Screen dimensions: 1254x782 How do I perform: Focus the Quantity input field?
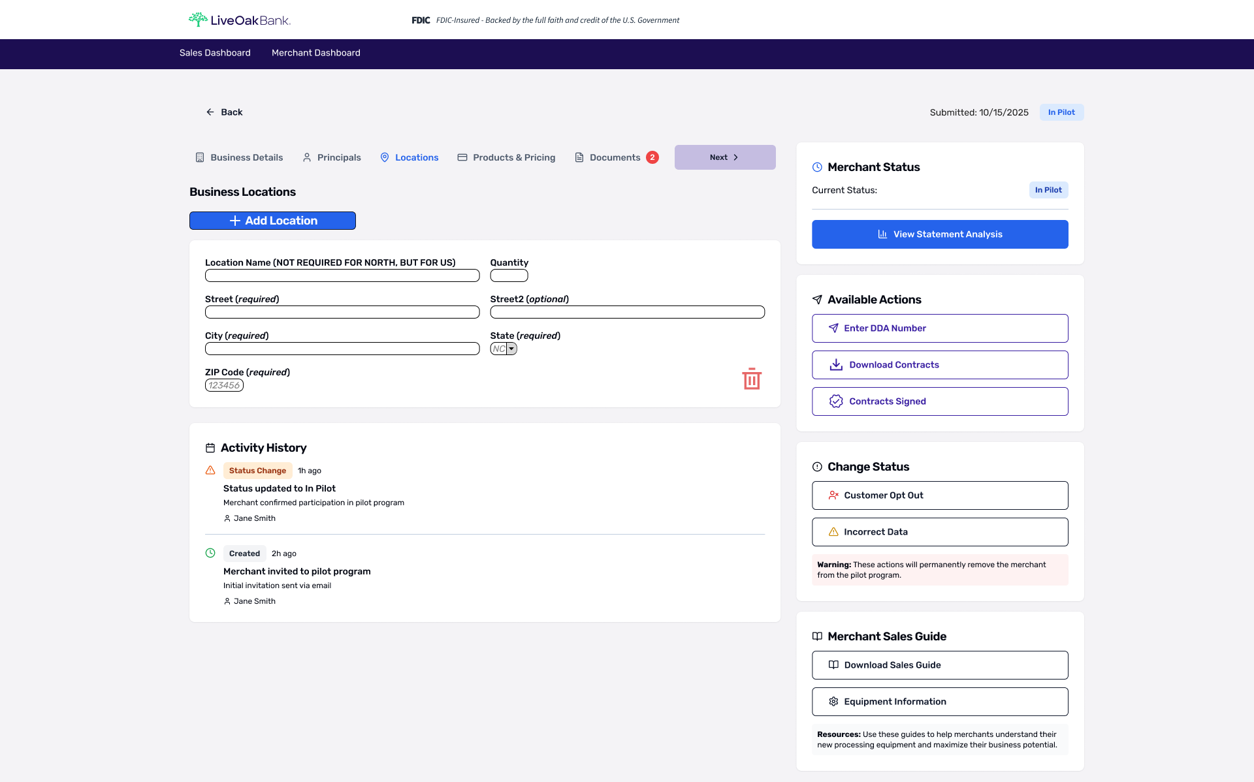point(509,275)
